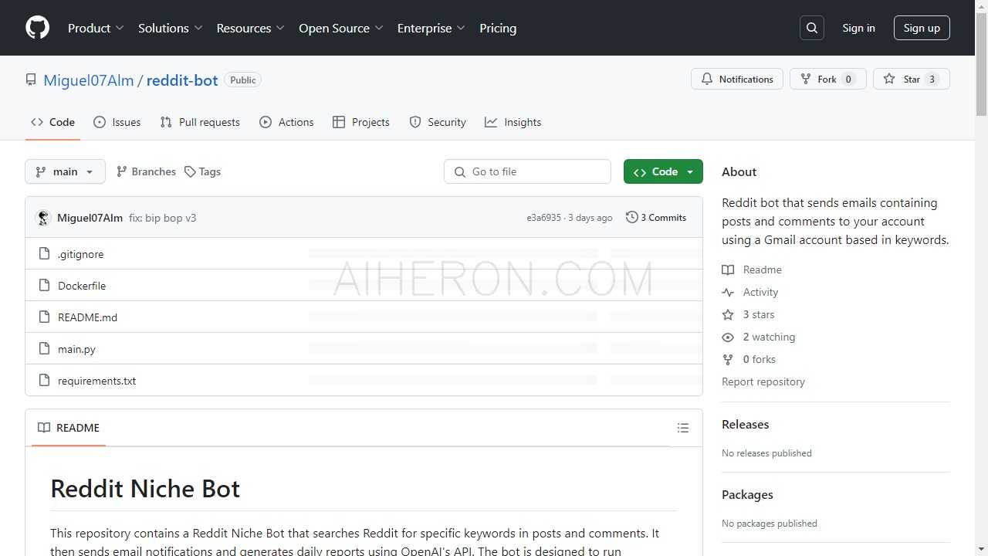Open the search magnifier in header
Screen dimensions: 988x556
(x=812, y=28)
